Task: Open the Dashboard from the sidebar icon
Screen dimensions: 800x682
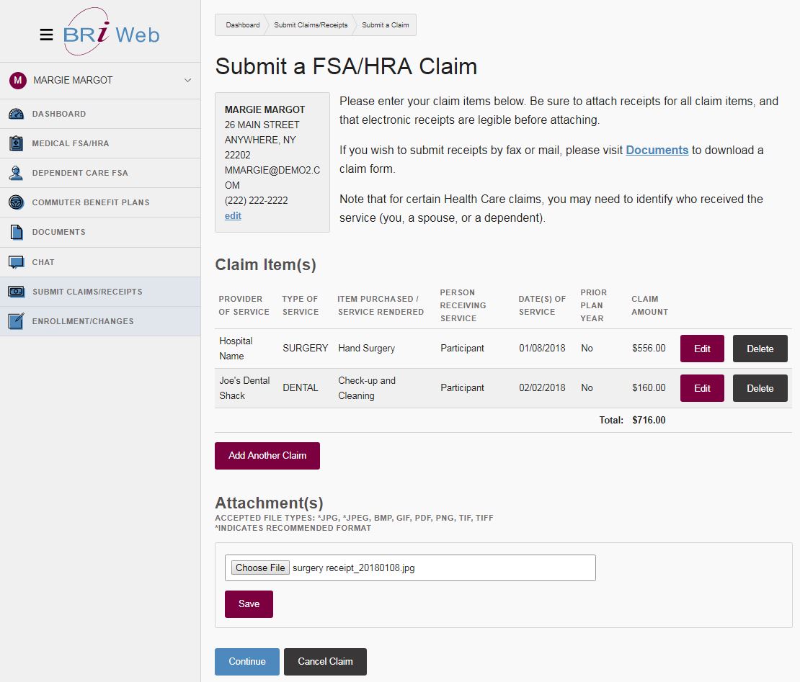Action: (17, 114)
